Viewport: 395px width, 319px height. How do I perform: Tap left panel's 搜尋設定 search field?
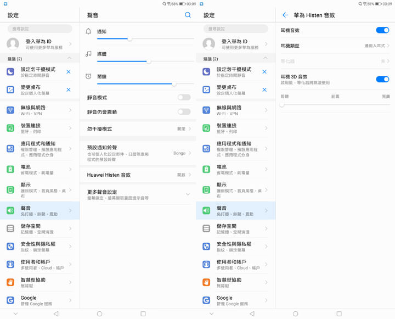[40, 29]
